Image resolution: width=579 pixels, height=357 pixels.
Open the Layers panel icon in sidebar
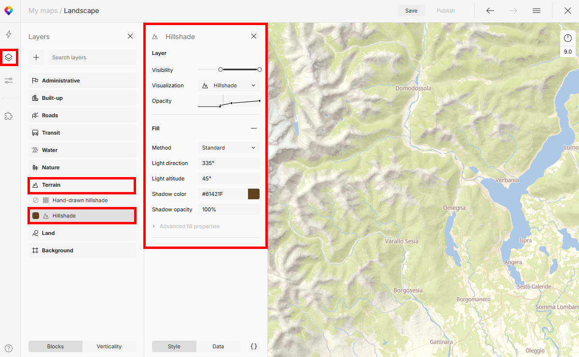point(9,57)
